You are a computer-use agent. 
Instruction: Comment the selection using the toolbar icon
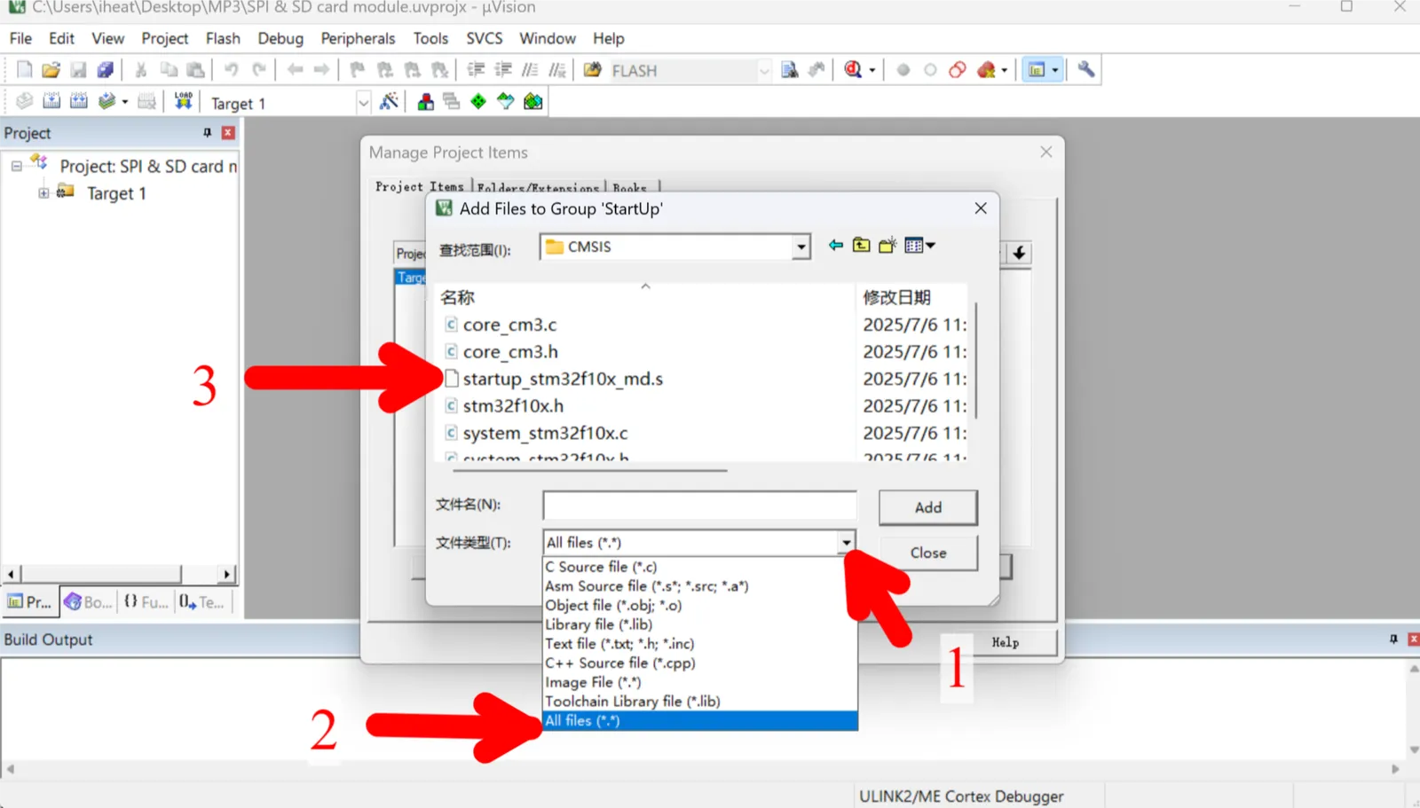pyautogui.click(x=530, y=70)
